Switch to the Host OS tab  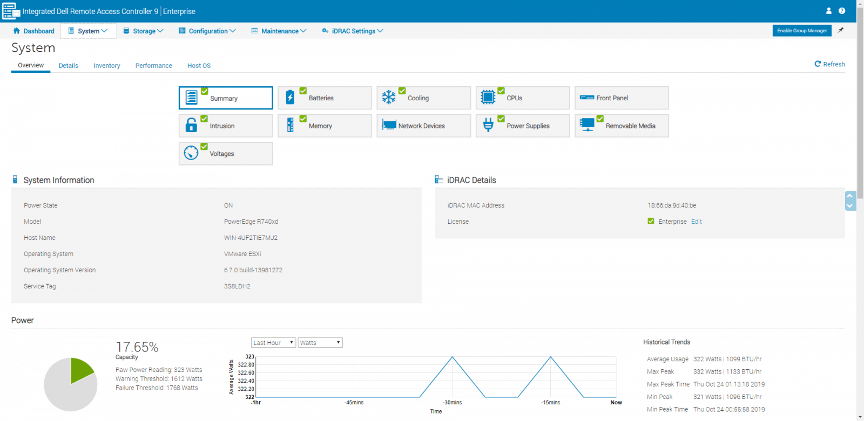199,65
